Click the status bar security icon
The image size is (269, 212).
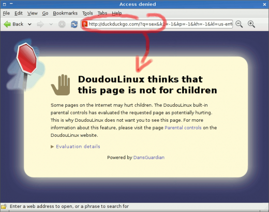click(4, 206)
